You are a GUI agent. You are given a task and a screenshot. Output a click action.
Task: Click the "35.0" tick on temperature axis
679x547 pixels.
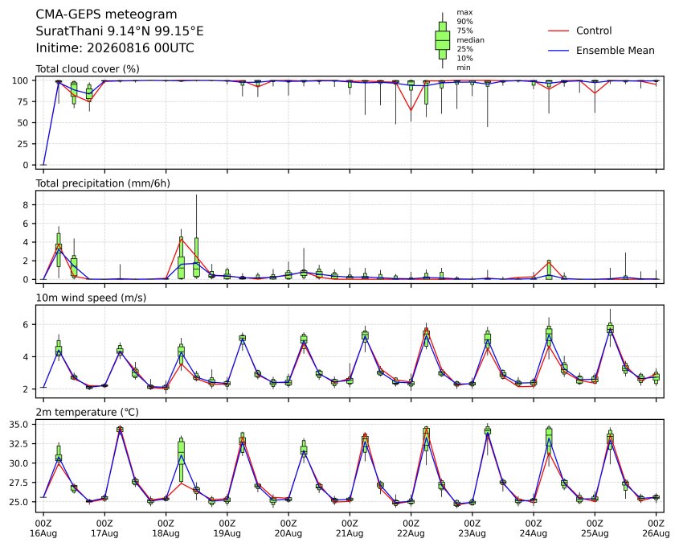(x=19, y=425)
